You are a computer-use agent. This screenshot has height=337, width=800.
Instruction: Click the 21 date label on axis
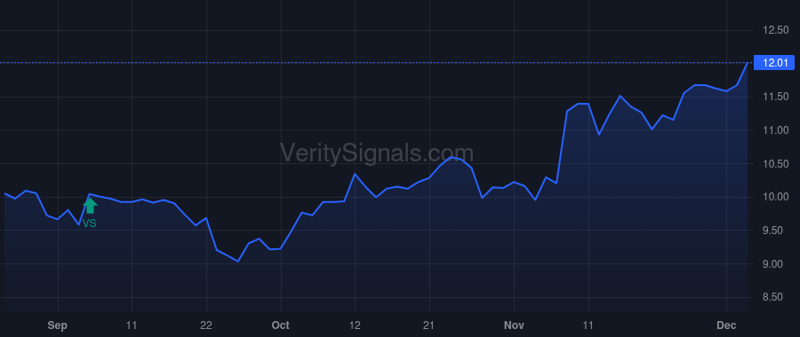click(x=429, y=325)
